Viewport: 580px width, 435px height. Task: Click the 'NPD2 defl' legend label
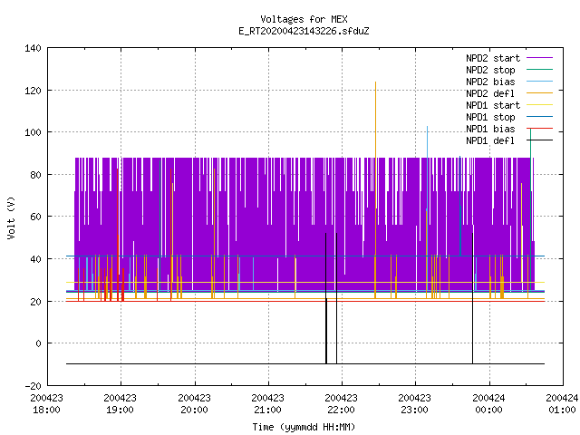click(490, 93)
